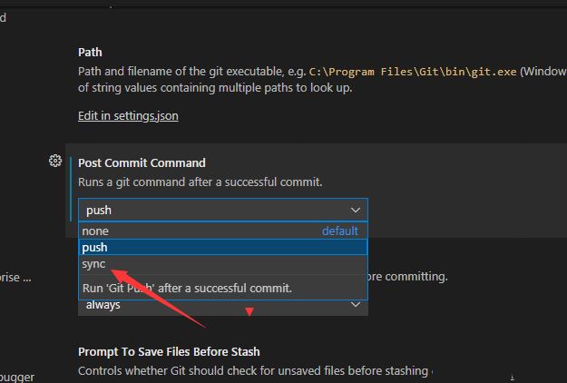This screenshot has width=567, height=383.
Task: Expand the always dropdown via its chevron
Action: tap(357, 305)
